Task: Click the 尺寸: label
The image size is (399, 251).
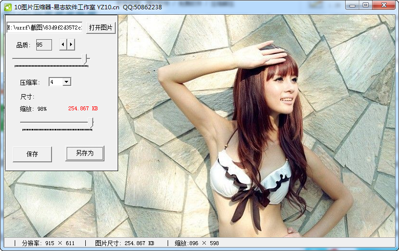Action: pyautogui.click(x=27, y=97)
